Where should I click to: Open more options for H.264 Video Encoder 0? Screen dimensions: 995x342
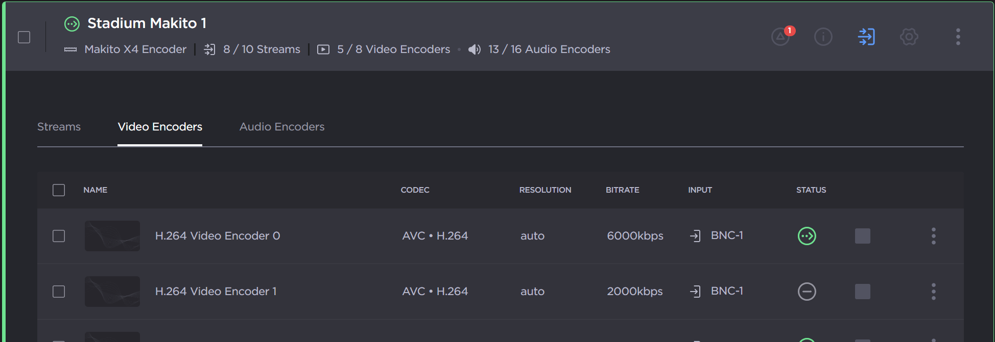(x=933, y=236)
